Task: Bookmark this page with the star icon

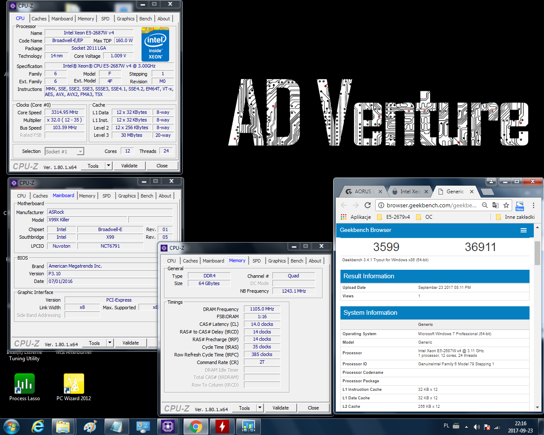Action: (506, 205)
